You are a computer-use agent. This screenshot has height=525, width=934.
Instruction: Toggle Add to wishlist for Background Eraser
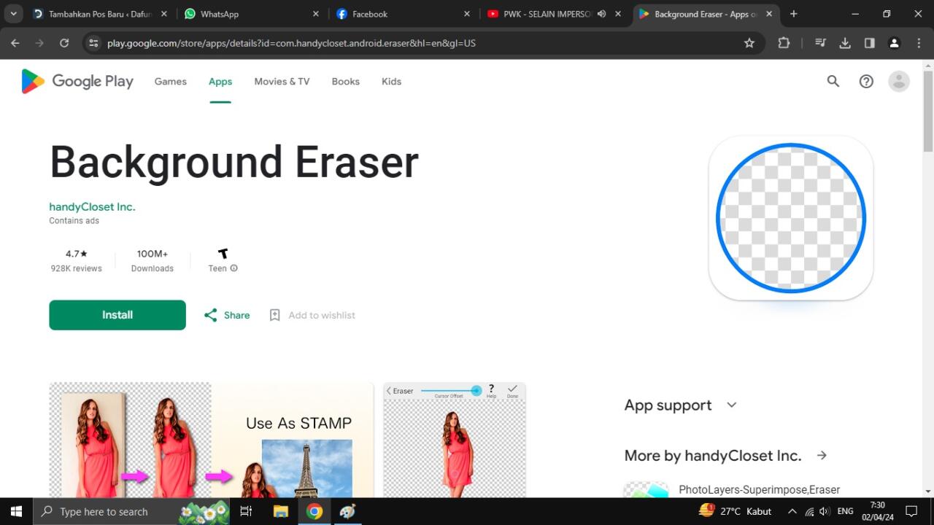click(312, 315)
